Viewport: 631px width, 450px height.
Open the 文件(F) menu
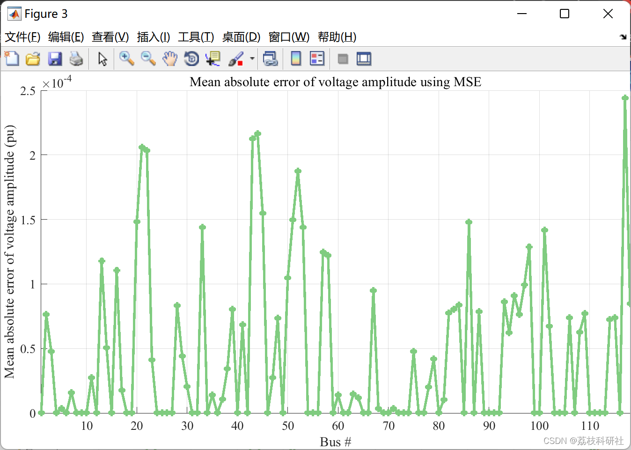pos(22,37)
